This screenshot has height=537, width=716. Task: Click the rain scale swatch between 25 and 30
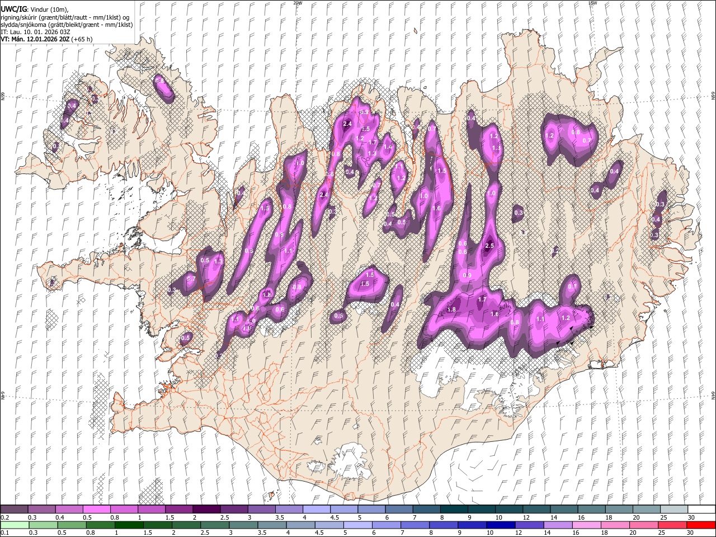coord(672,525)
